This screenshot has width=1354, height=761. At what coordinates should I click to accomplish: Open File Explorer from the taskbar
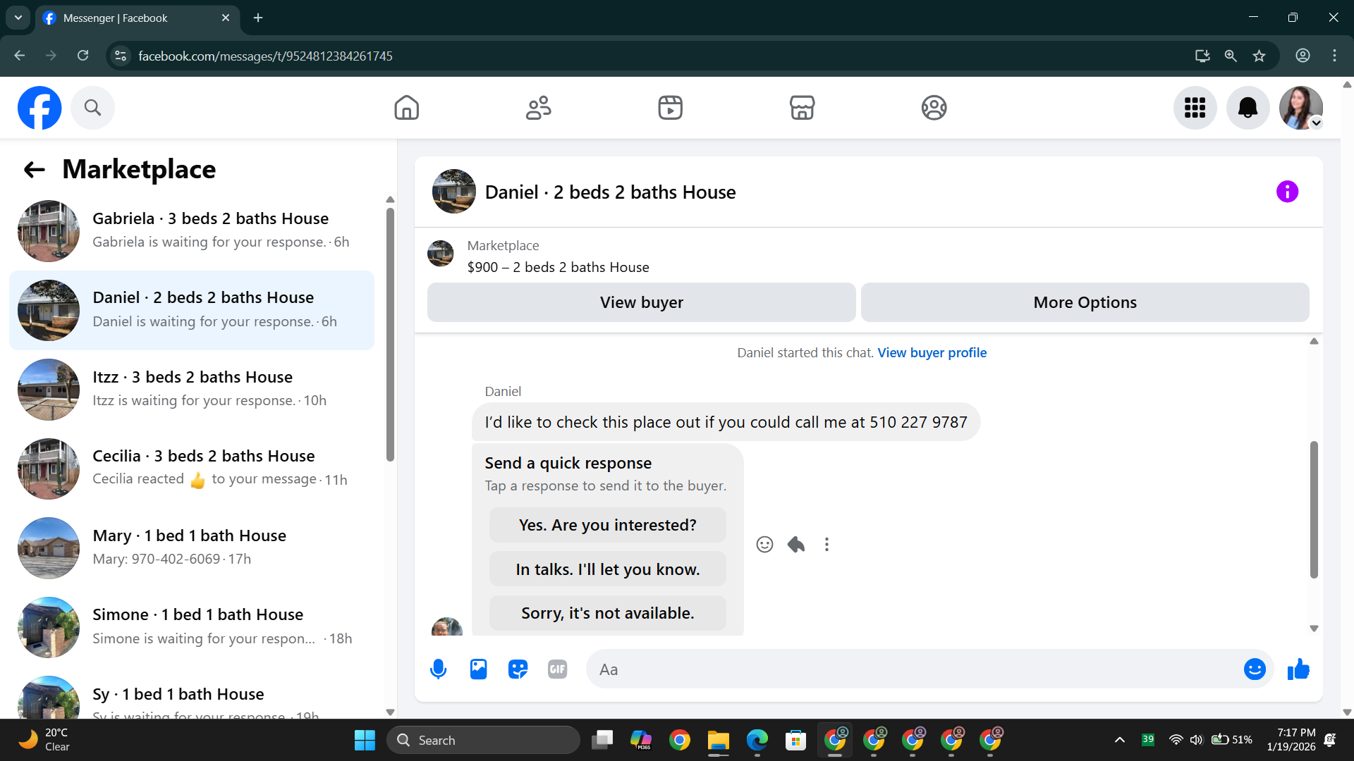coord(718,741)
